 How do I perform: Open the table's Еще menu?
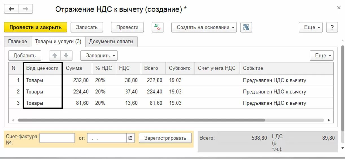322,55
